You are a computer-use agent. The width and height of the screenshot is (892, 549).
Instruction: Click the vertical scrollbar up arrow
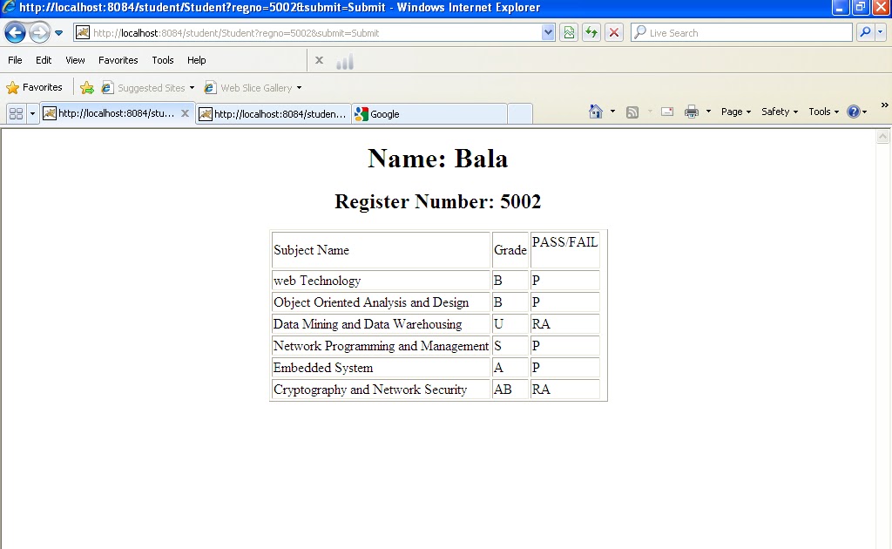coord(885,134)
